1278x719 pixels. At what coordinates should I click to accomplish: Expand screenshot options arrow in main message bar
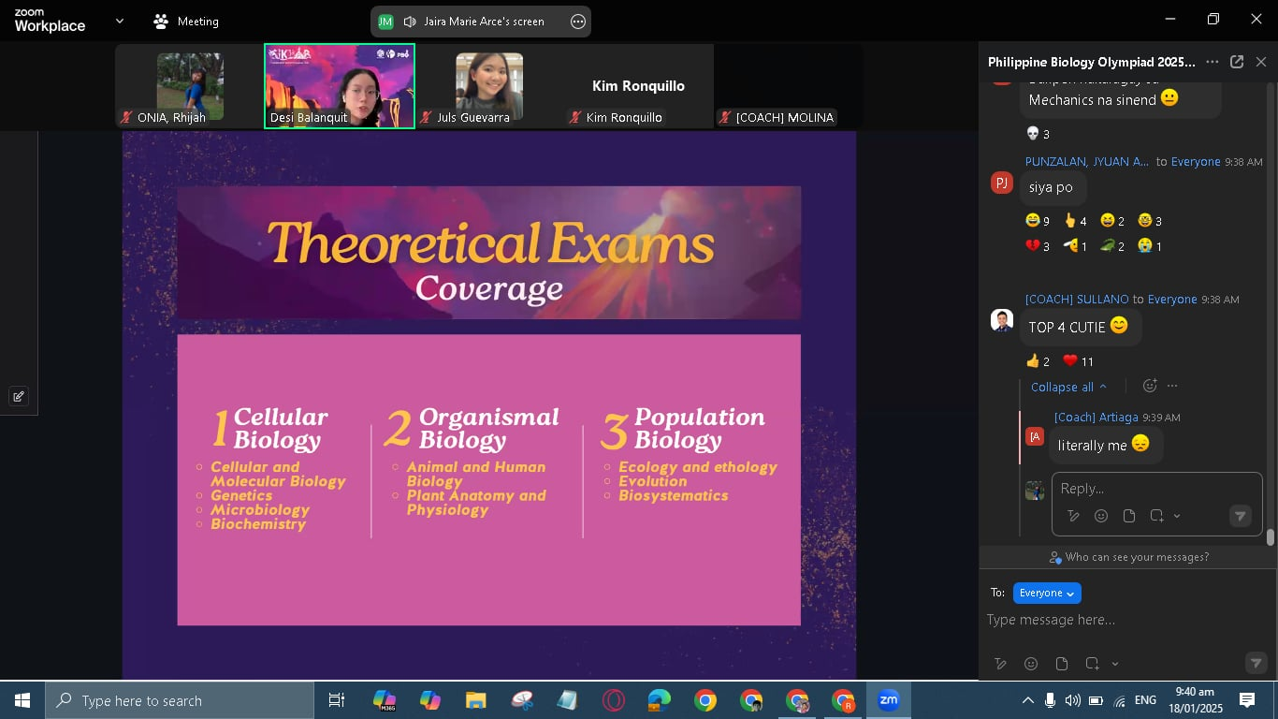coord(1114,664)
